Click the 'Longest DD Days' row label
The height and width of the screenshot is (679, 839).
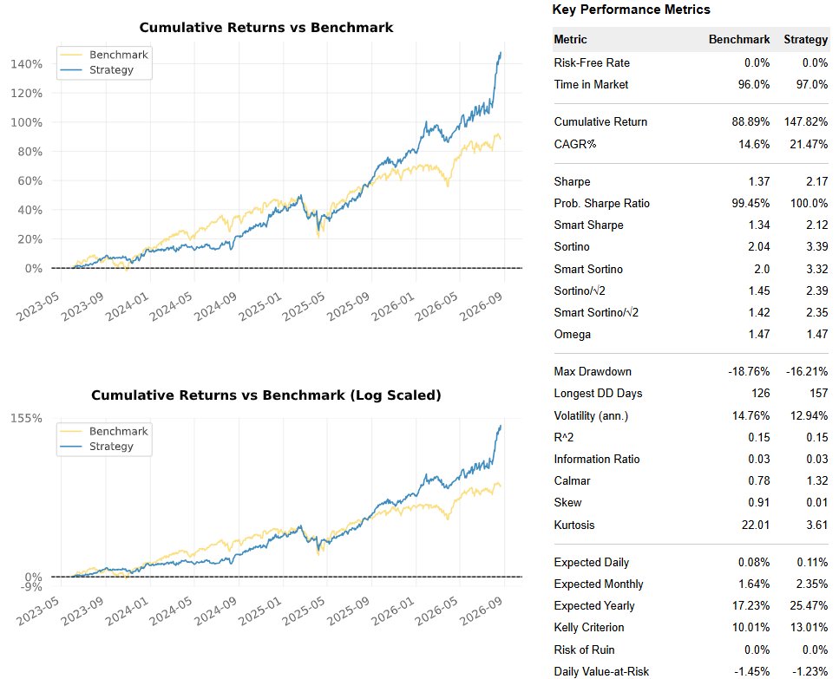coord(598,394)
